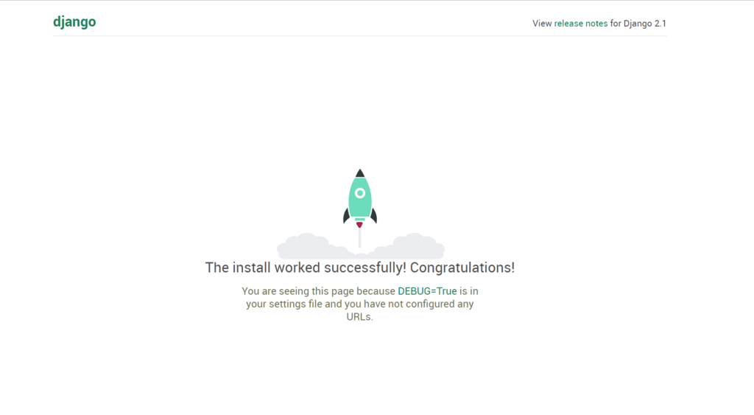Select 'The install worked successfully! Congratulations!' heading
Screen dimensions: 754x415
(359, 268)
